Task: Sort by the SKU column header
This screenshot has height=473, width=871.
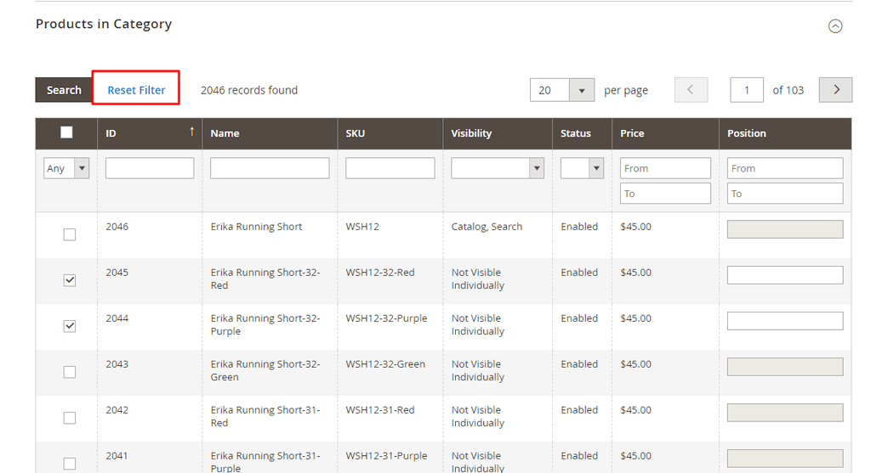Action: [x=355, y=133]
